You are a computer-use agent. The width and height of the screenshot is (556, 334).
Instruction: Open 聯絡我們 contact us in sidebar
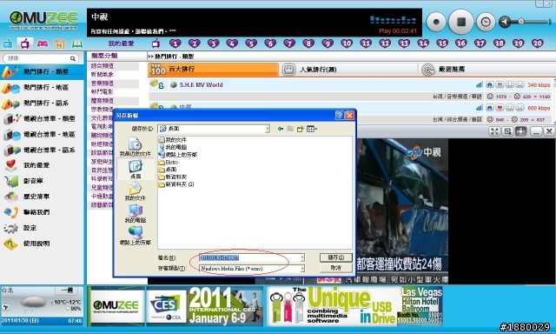point(42,212)
